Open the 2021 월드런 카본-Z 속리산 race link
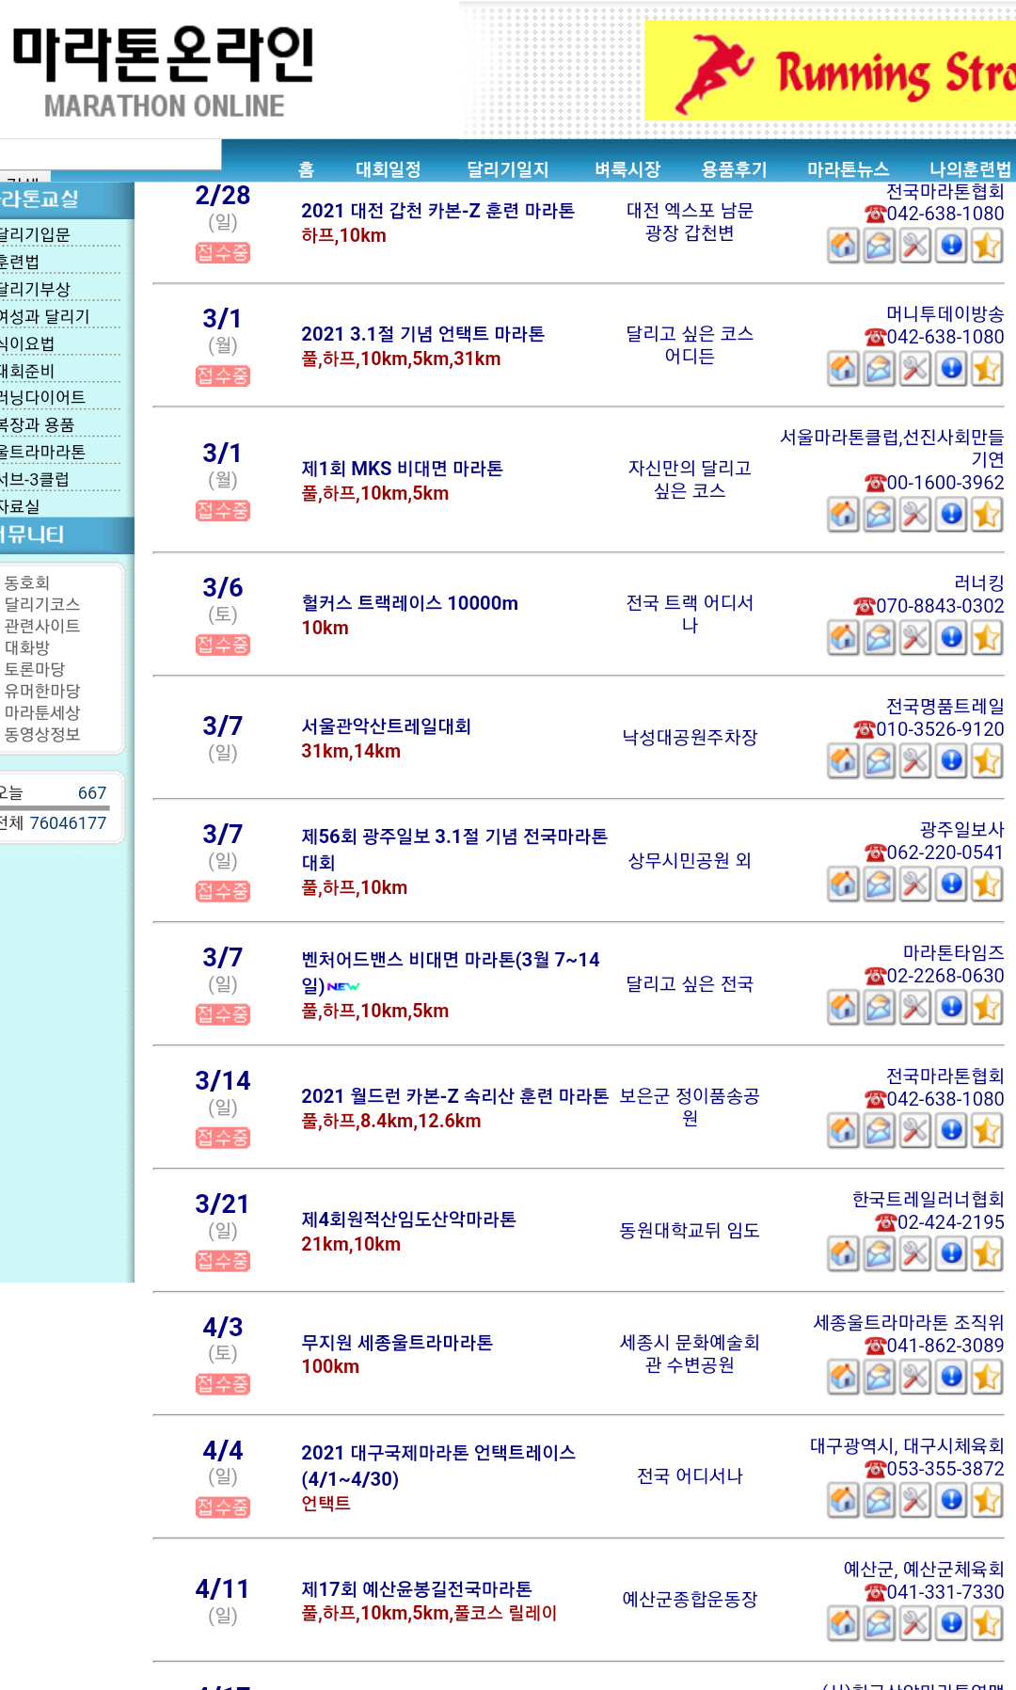1016x1690 pixels. point(454,1096)
